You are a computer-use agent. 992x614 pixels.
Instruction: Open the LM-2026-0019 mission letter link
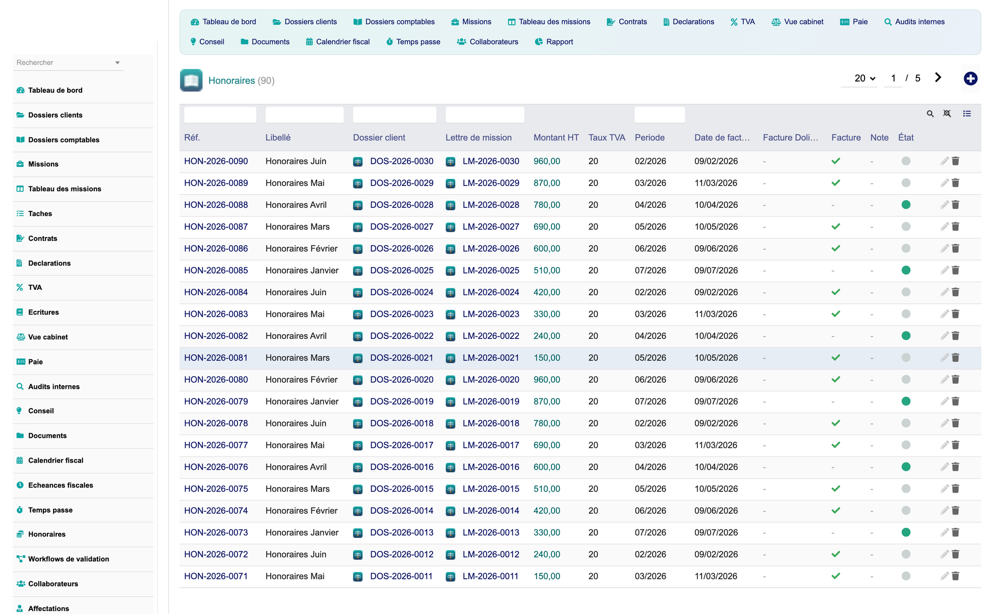click(x=491, y=402)
